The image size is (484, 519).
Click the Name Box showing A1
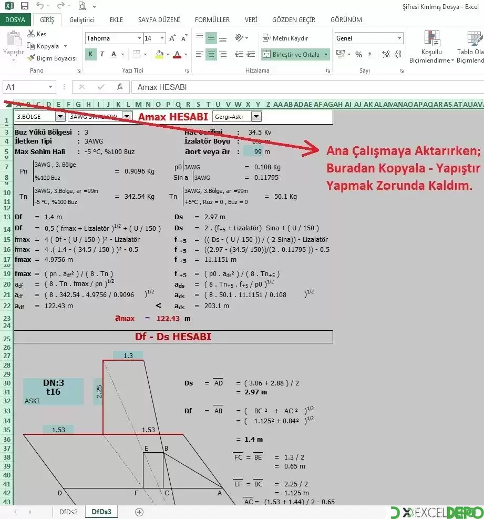tap(25, 87)
